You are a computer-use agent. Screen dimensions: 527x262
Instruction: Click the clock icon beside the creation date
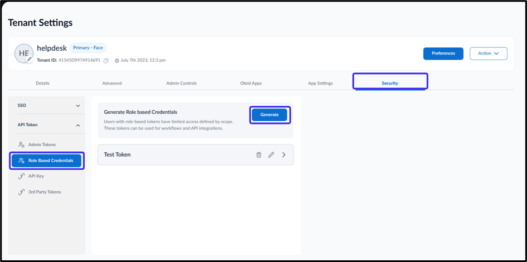tap(117, 61)
